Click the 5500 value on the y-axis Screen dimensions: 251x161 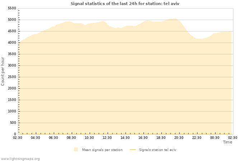[12, 9]
